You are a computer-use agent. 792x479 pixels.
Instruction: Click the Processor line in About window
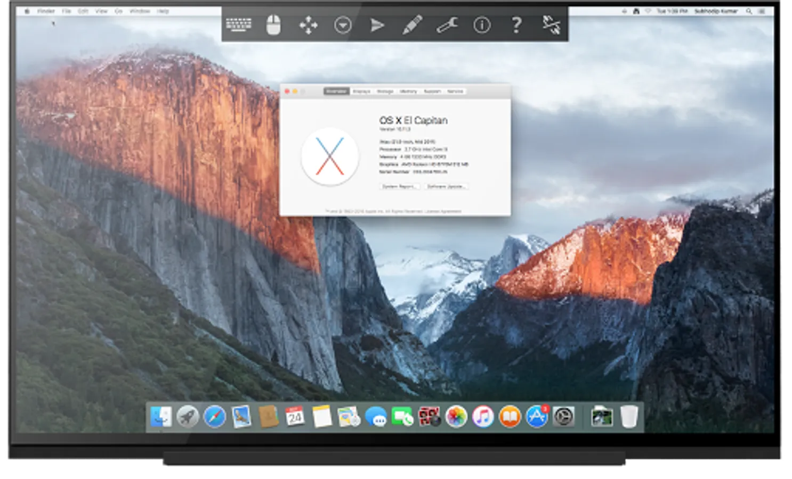[414, 150]
